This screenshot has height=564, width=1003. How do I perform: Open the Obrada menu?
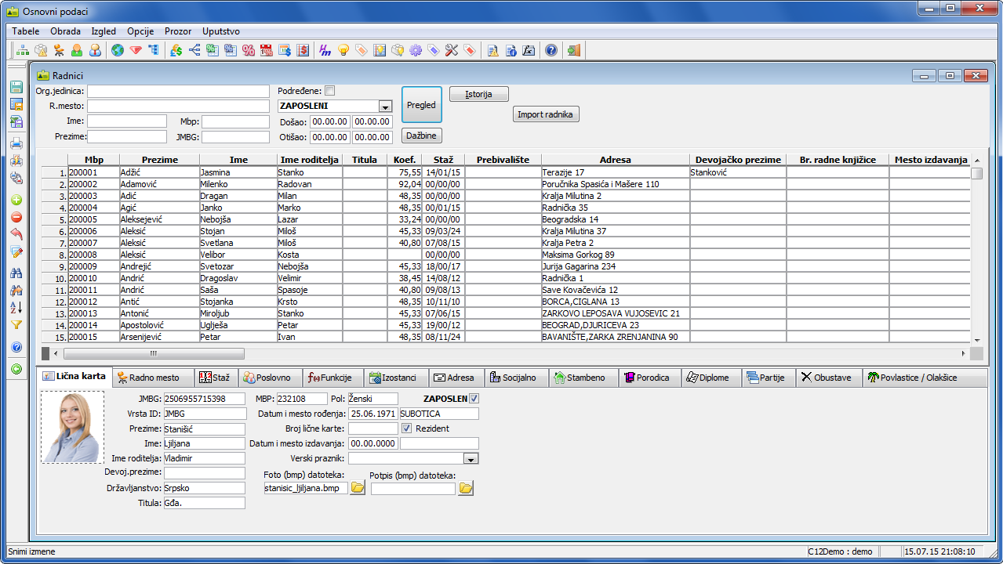tap(65, 31)
